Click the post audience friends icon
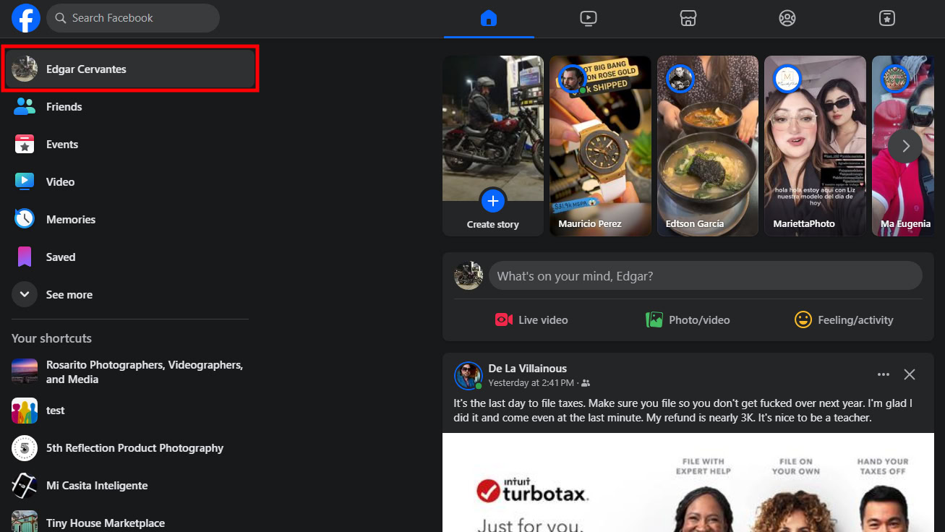This screenshot has width=945, height=532. [x=586, y=383]
